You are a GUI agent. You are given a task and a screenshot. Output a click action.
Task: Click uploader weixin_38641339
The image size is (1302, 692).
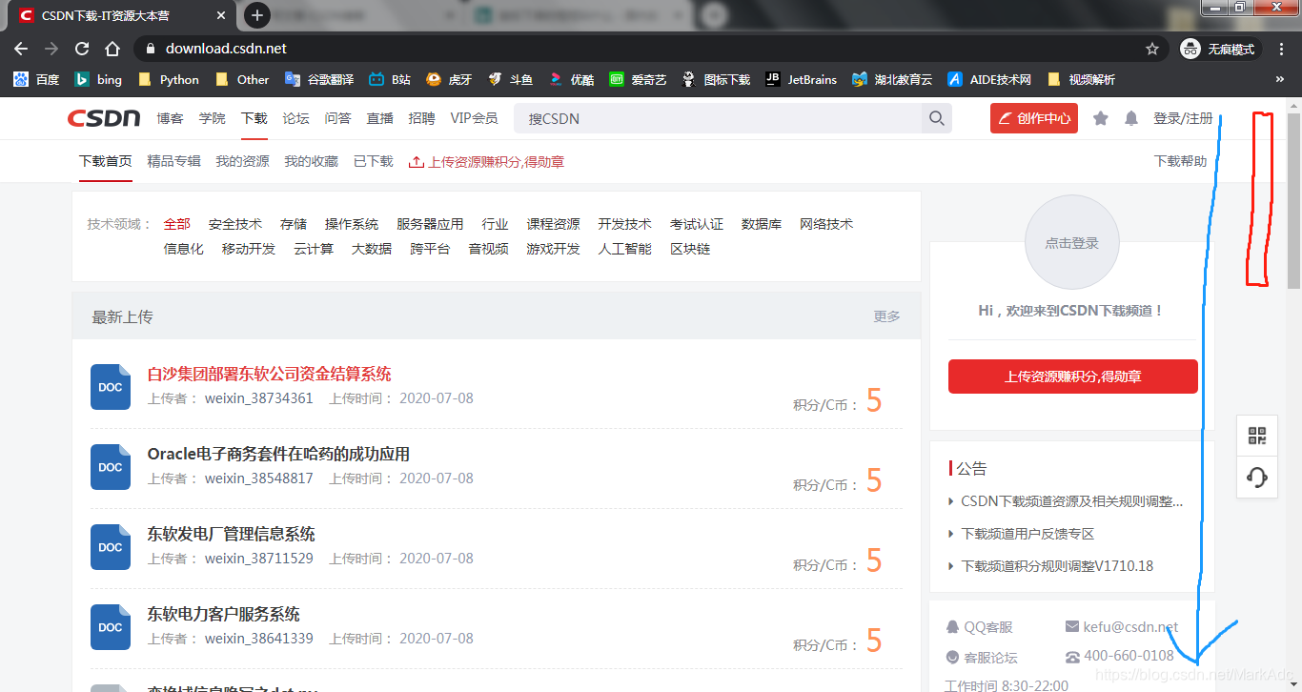tap(259, 639)
